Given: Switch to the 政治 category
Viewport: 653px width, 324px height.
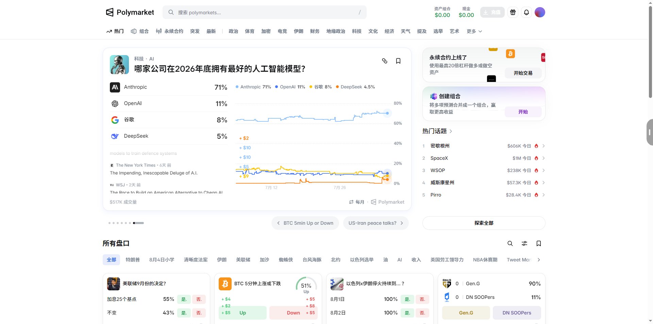Looking at the screenshot, I should 233,31.
